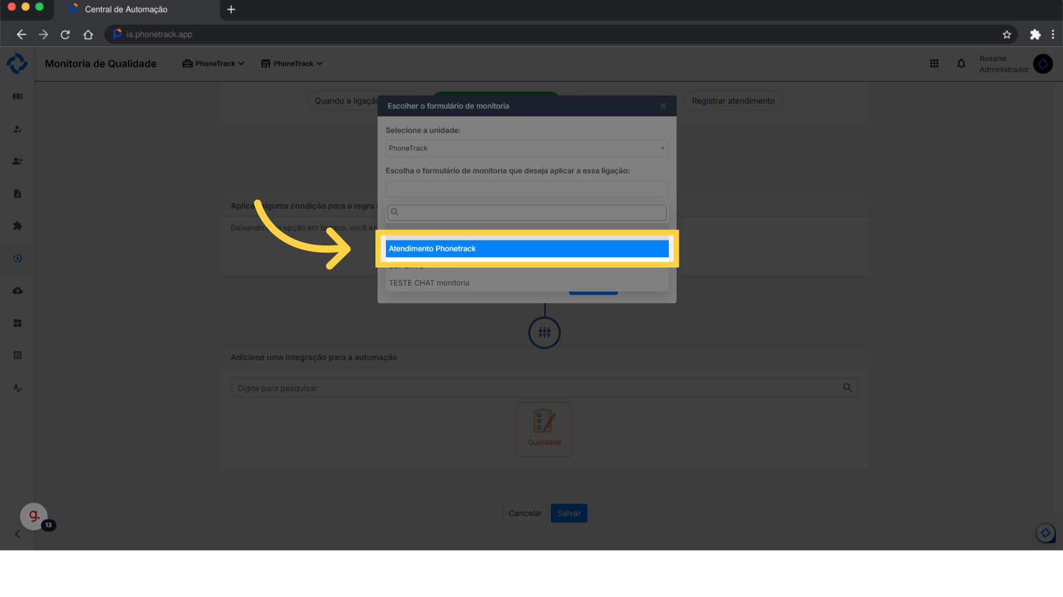Image resolution: width=1063 pixels, height=597 pixels.
Task: Go forward in the browser
Action: (x=43, y=34)
